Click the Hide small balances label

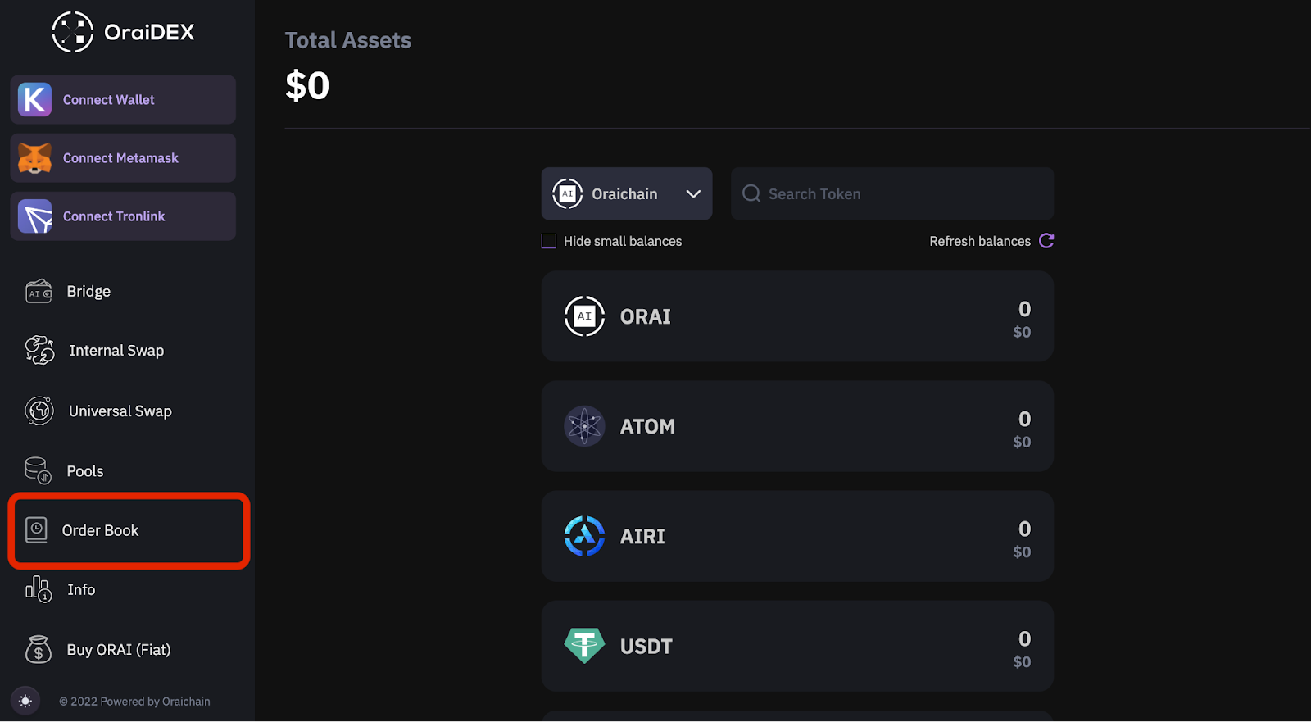pos(623,241)
